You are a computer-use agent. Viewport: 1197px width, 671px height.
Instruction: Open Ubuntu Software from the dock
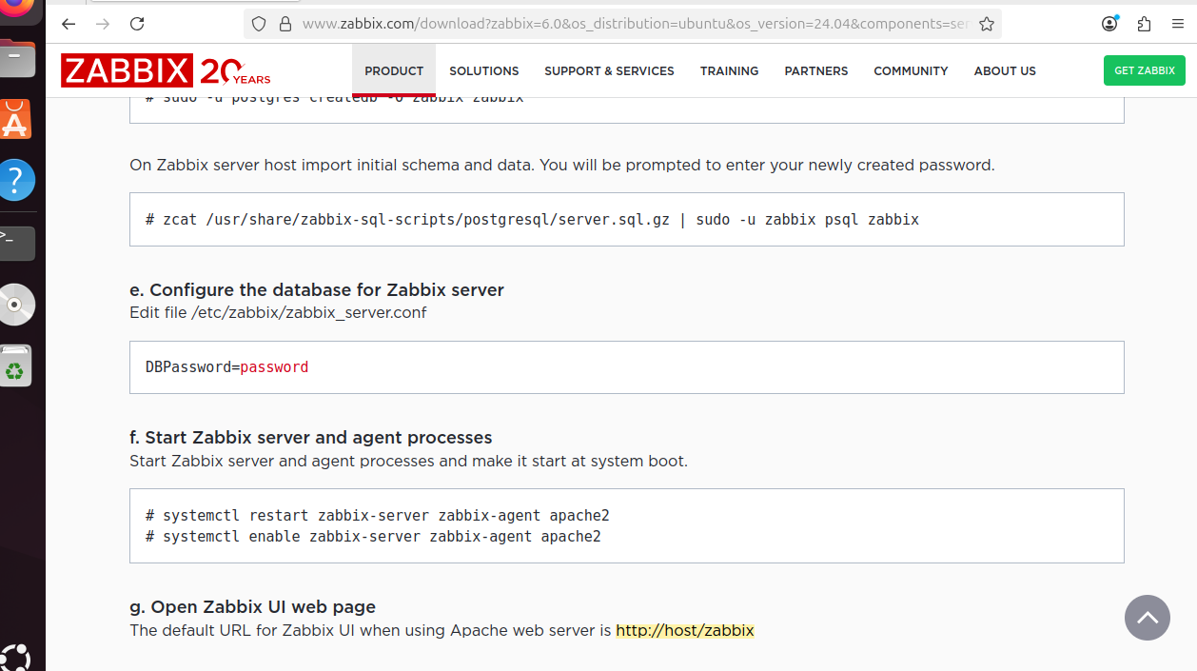pyautogui.click(x=16, y=119)
